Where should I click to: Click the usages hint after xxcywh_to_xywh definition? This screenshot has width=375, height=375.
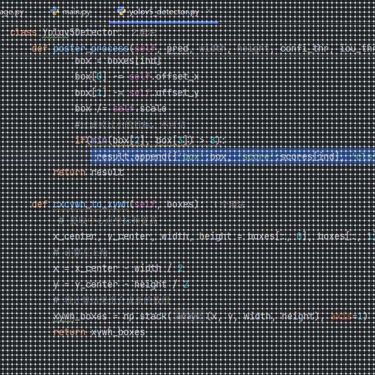(229, 204)
